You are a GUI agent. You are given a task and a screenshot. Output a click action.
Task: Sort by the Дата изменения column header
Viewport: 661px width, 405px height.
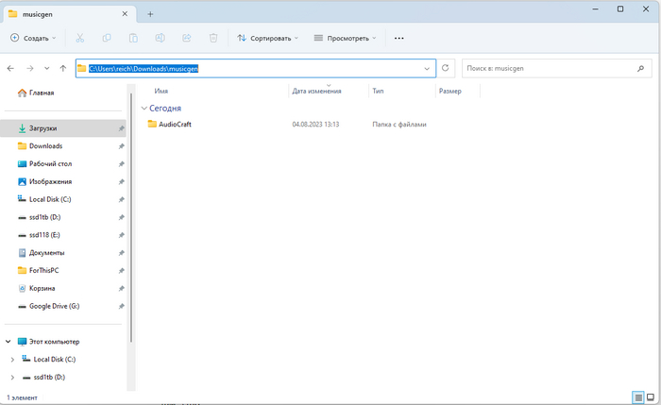[x=316, y=92]
